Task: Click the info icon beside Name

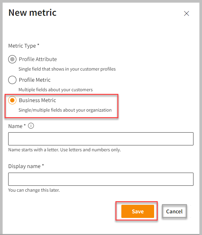Action: click(x=31, y=126)
